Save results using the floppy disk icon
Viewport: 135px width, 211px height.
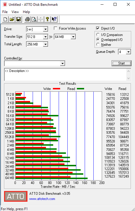click(19, 19)
